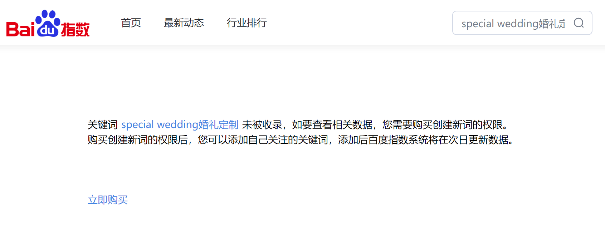Screen dimensions: 605x240
Task: Click the magnifier search icon
Action: pos(579,23)
